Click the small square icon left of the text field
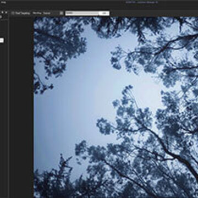The image size is (198, 198). (x=62, y=13)
